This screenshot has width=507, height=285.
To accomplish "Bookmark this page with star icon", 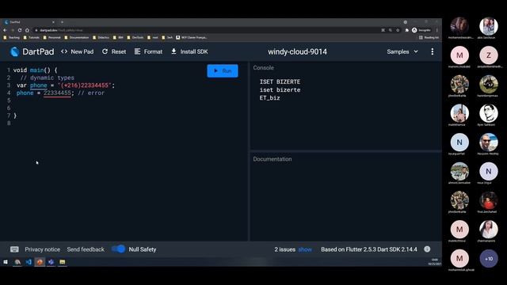I will (x=398, y=30).
